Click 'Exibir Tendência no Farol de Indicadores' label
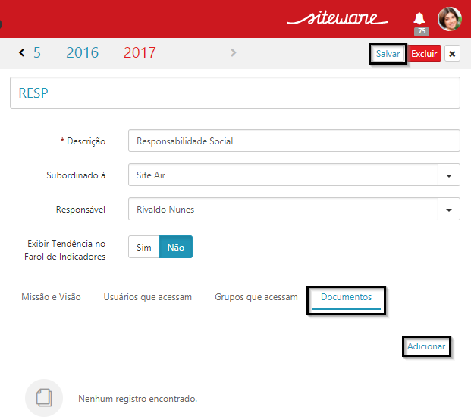Screen dimensions: 471x417 point(65,250)
